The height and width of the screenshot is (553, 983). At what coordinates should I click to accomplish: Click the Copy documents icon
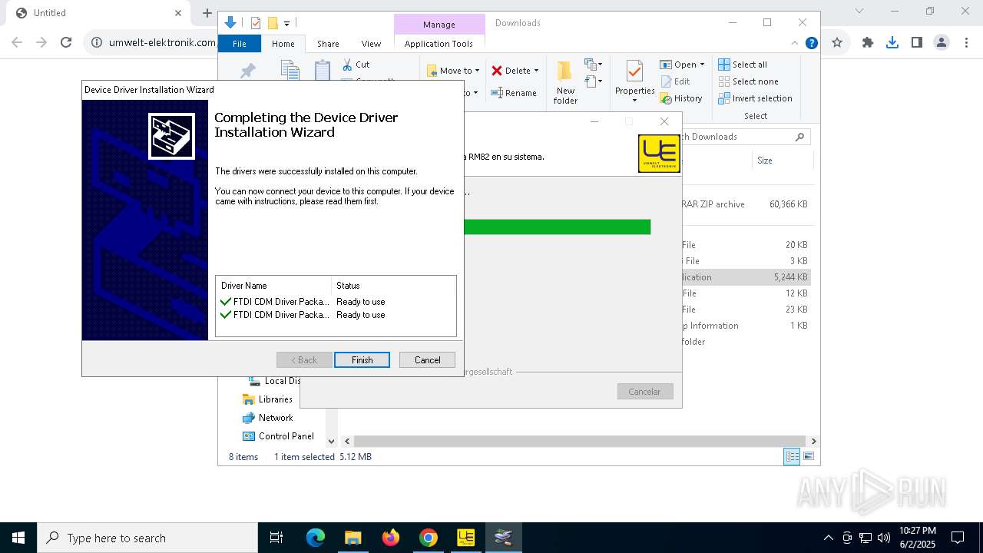pos(290,71)
